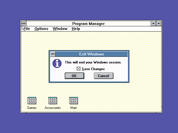Open the Options menu

(x=41, y=29)
